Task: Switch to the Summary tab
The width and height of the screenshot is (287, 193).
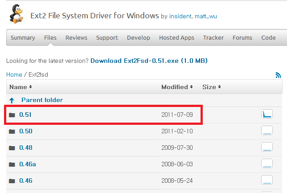Action: click(23, 38)
